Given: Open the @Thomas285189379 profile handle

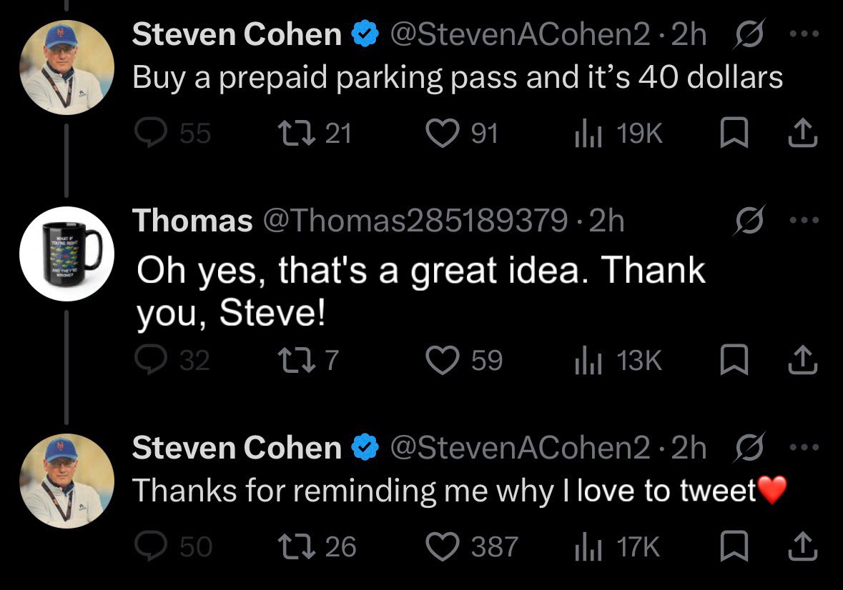Looking at the screenshot, I should [415, 221].
